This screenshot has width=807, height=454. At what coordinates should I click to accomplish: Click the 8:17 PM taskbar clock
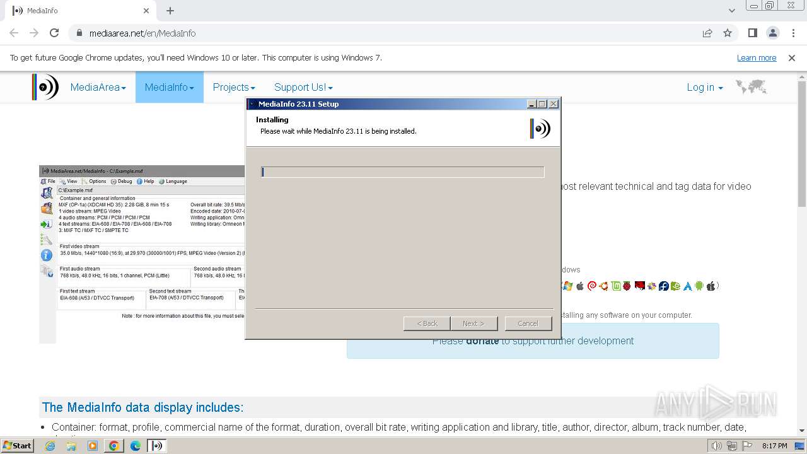[774, 446]
